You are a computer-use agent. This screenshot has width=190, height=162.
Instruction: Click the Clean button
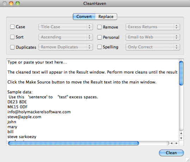coord(171,153)
